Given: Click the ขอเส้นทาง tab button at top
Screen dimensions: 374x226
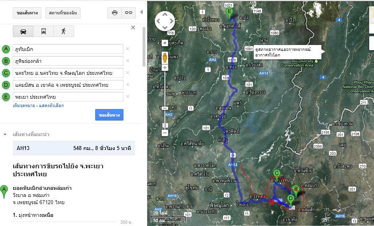Looking at the screenshot, I should pos(27,13).
